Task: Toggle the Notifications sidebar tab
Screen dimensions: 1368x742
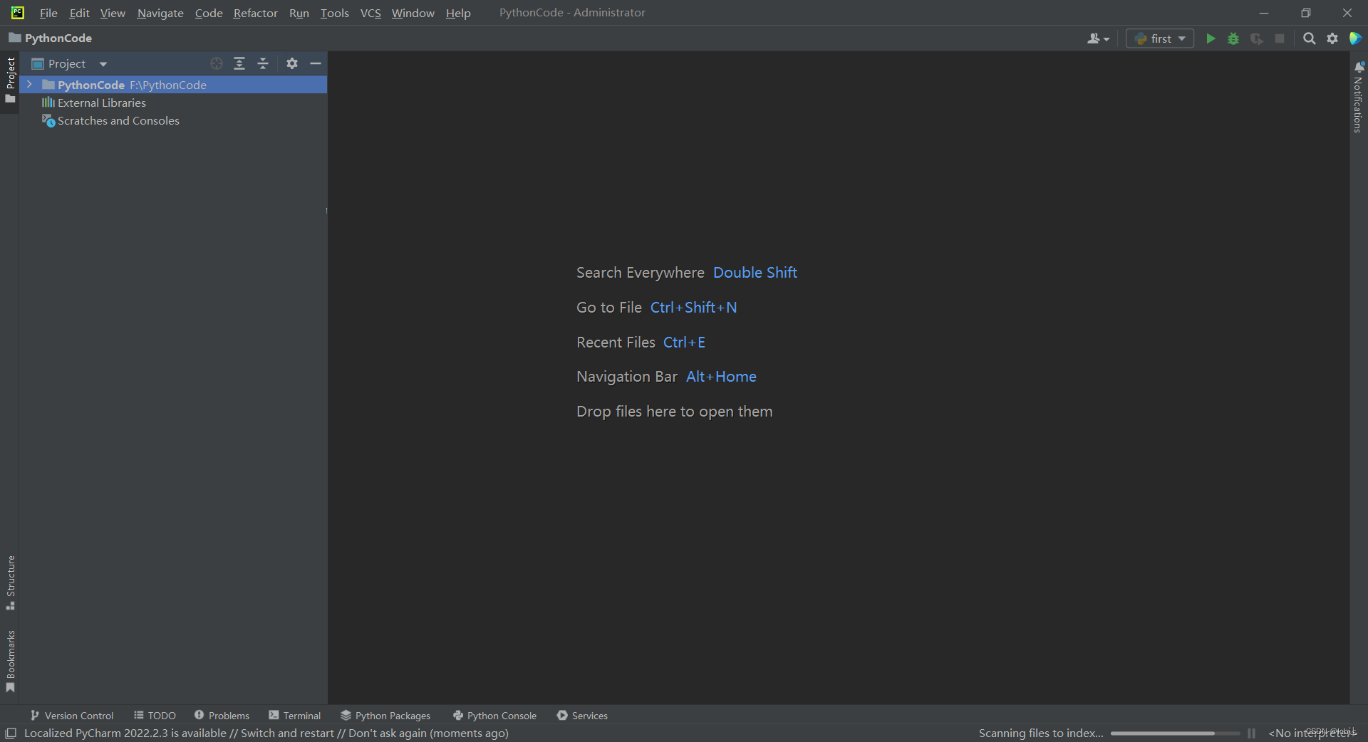Action: pos(1358,97)
